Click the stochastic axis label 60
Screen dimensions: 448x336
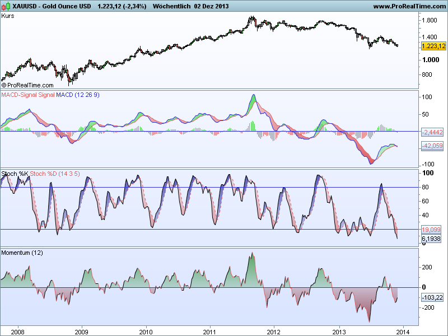pos(426,201)
